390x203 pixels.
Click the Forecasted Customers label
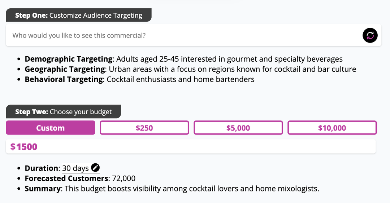point(66,178)
